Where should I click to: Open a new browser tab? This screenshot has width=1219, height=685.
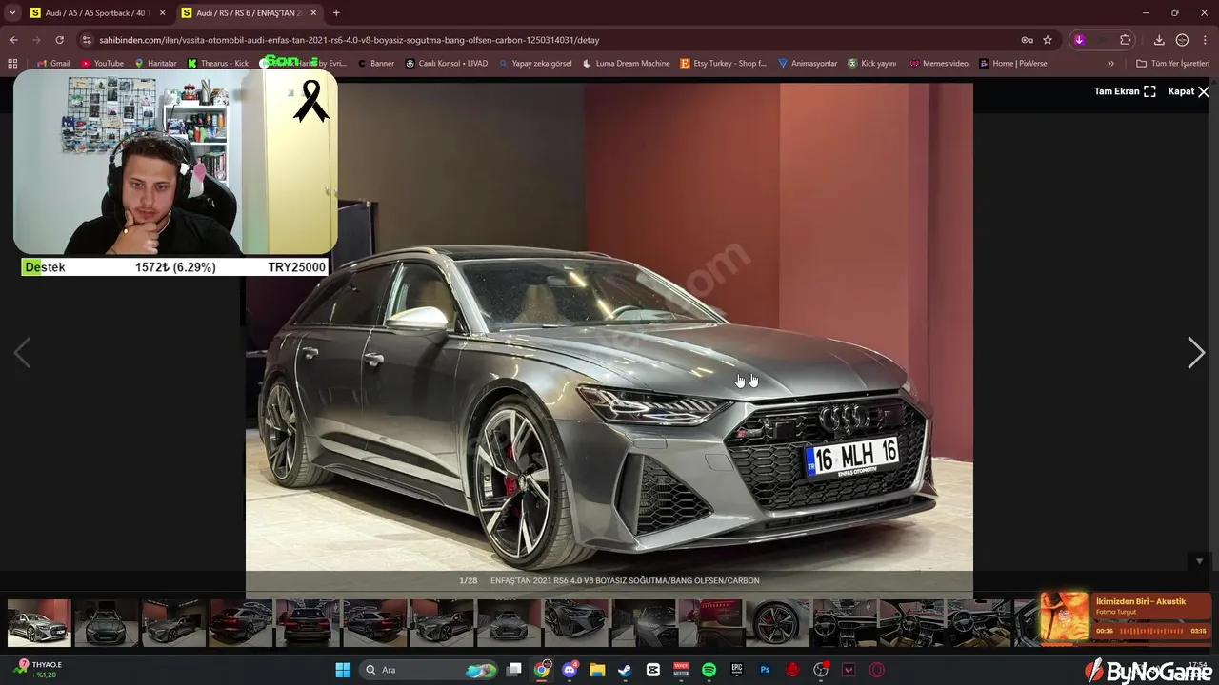point(336,13)
